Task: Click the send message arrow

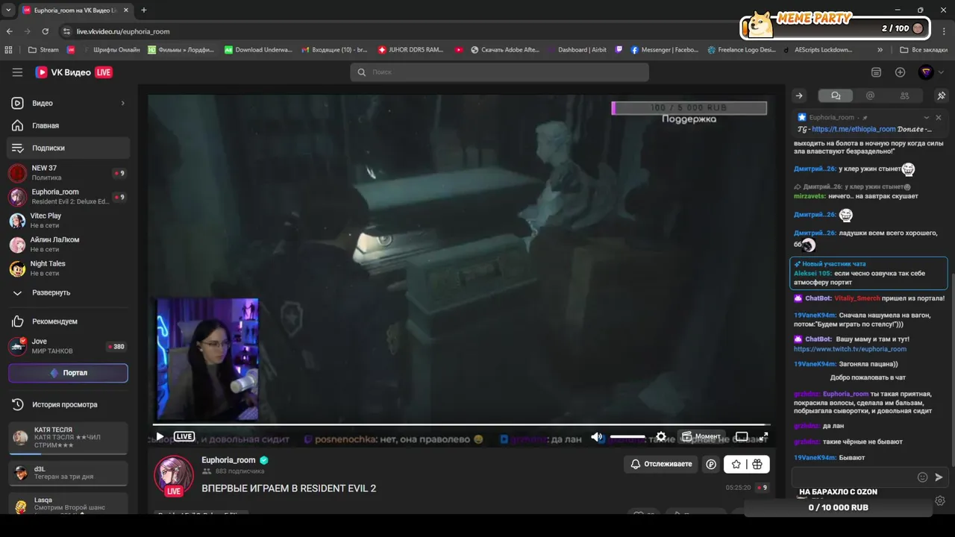Action: [x=939, y=477]
